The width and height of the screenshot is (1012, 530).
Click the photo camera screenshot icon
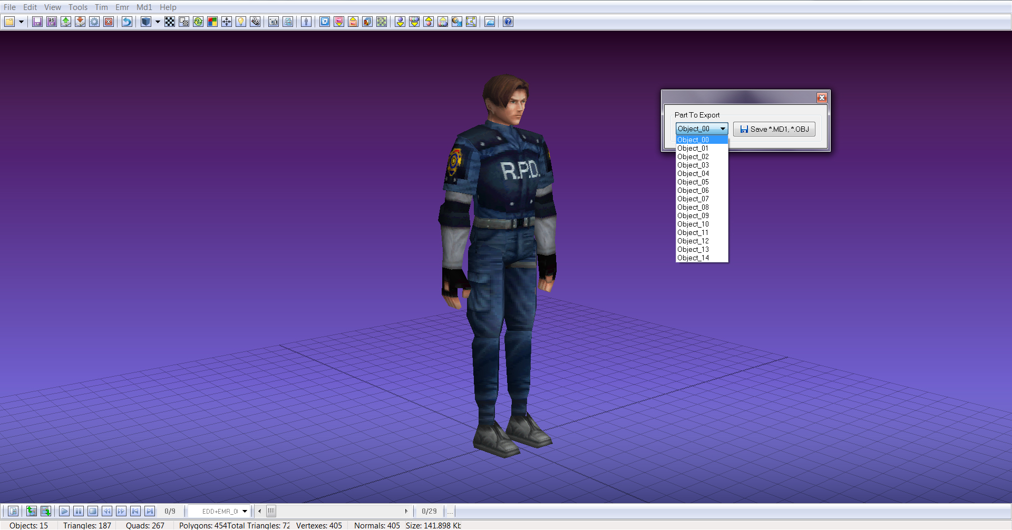click(274, 22)
